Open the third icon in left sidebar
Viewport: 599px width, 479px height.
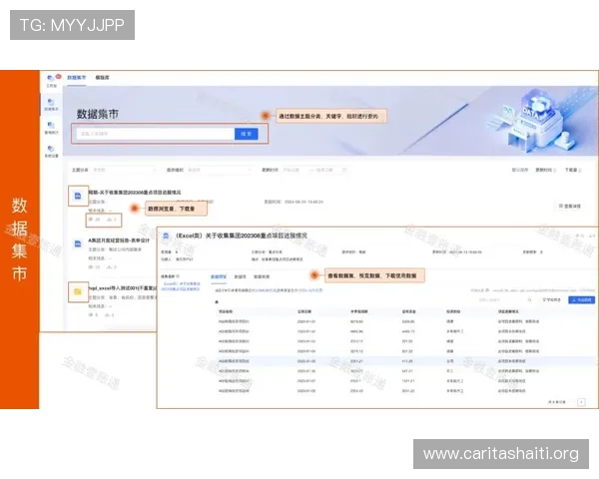pos(51,127)
